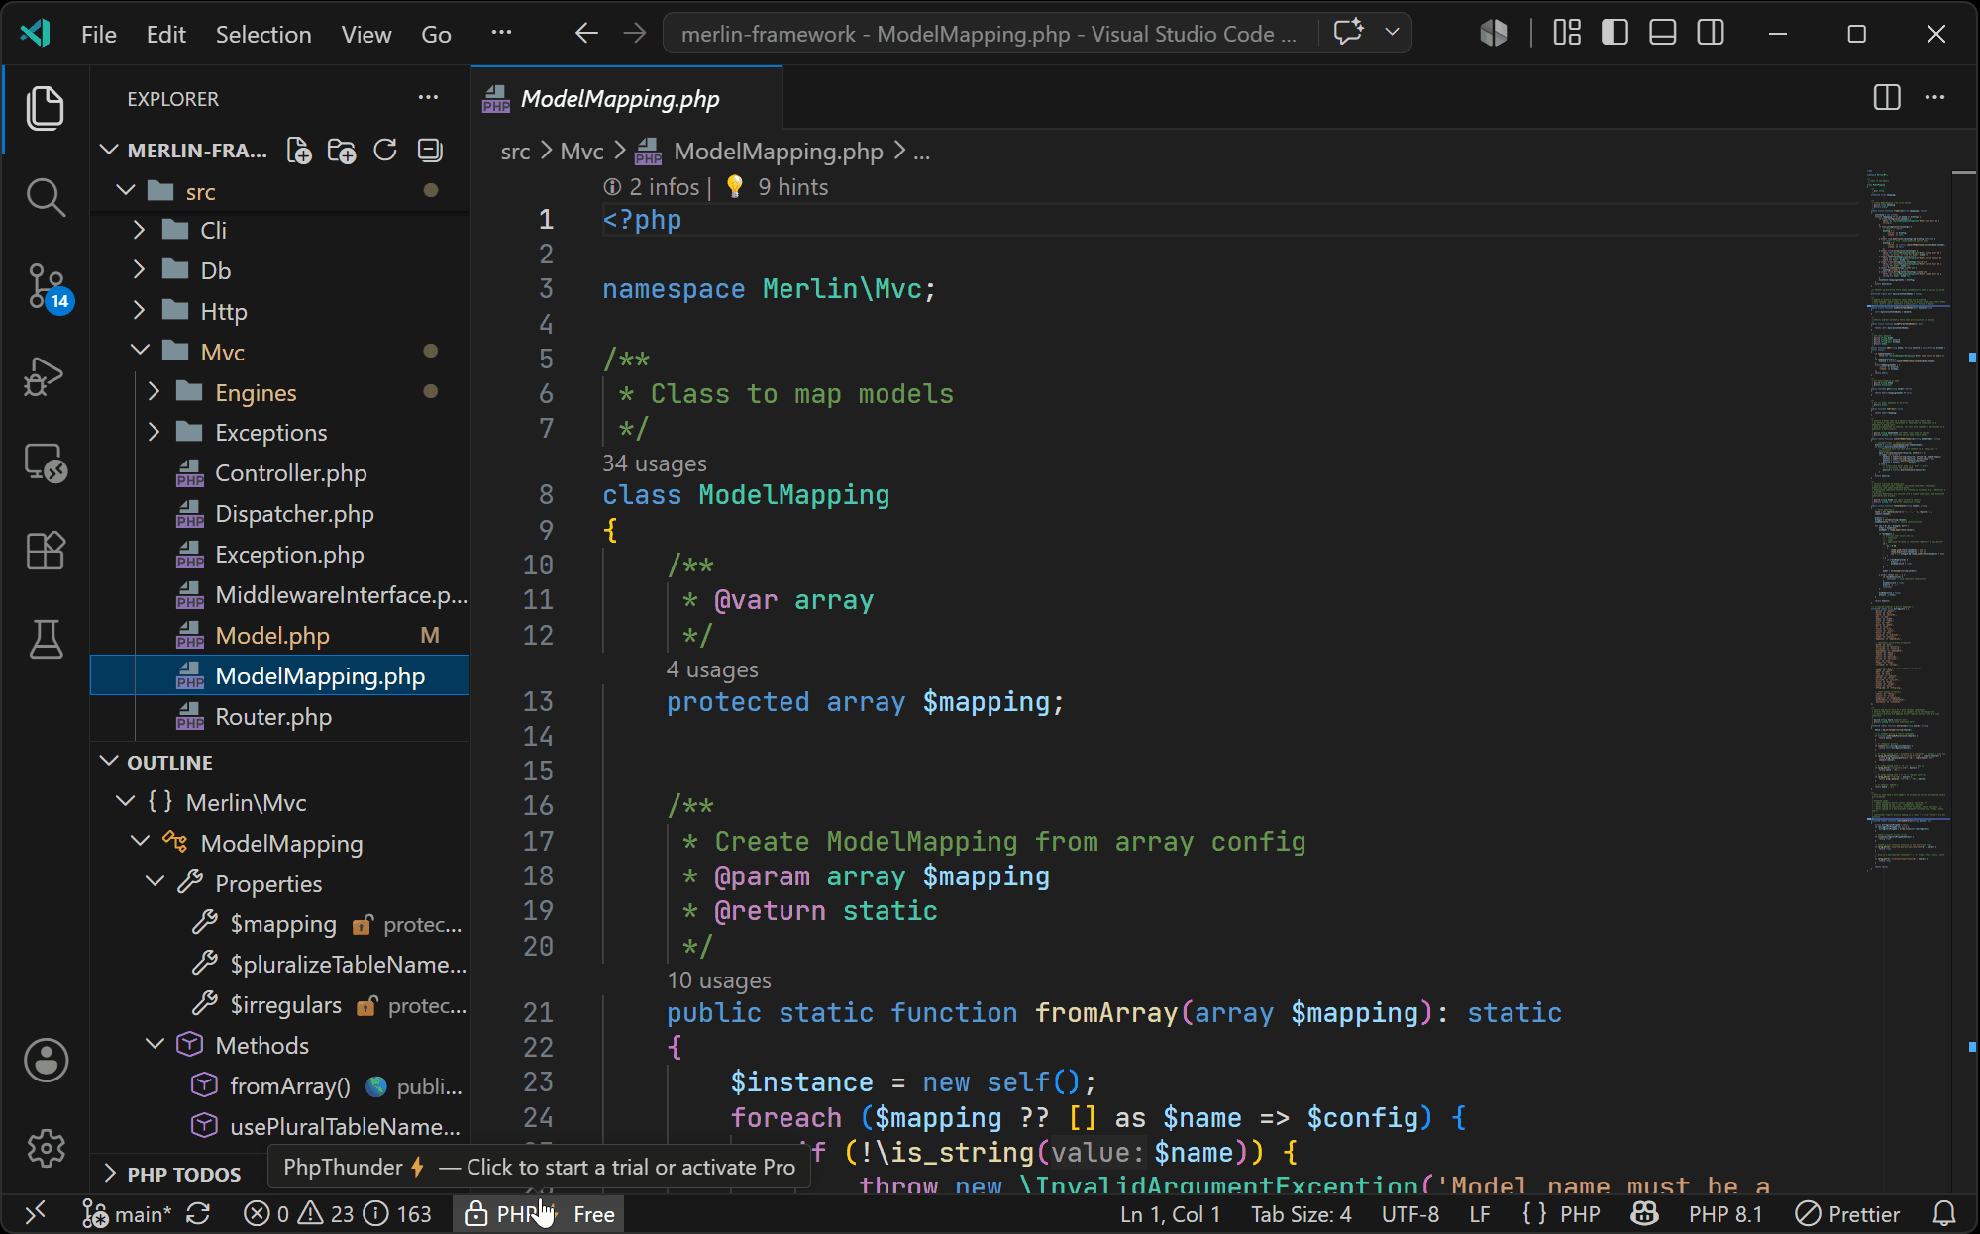Open Source Control view with 14 badge
The image size is (1980, 1234).
[x=46, y=287]
